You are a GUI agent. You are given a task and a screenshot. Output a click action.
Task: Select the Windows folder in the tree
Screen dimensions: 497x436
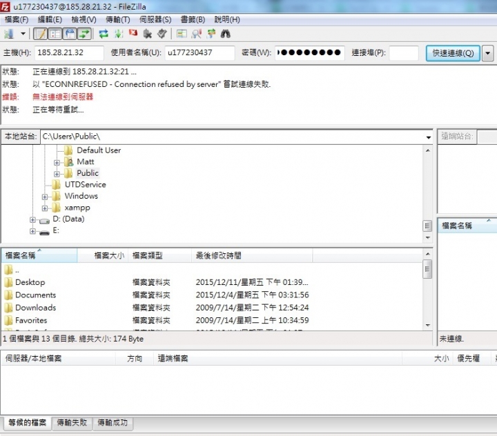point(81,196)
